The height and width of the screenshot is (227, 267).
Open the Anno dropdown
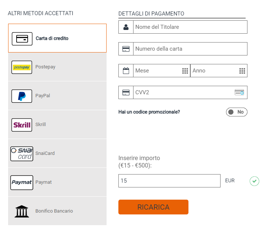coord(219,71)
